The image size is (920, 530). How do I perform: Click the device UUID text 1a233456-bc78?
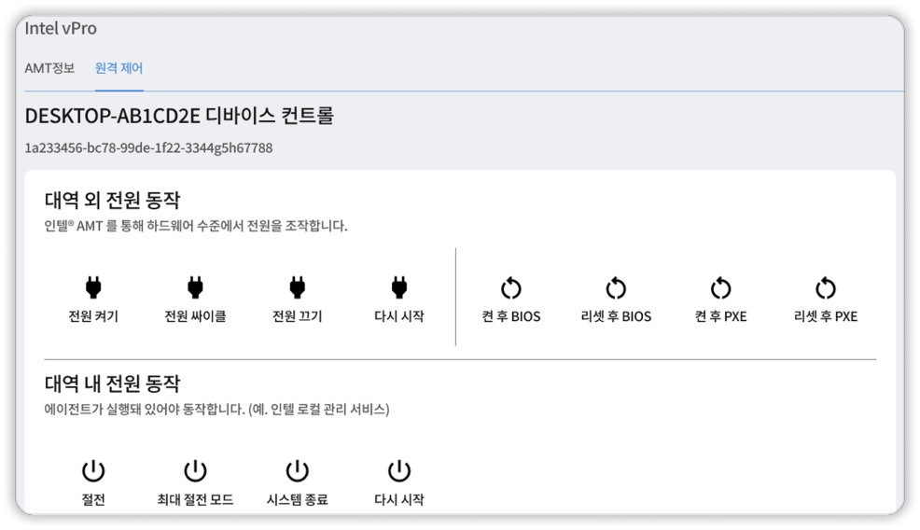[148, 147]
